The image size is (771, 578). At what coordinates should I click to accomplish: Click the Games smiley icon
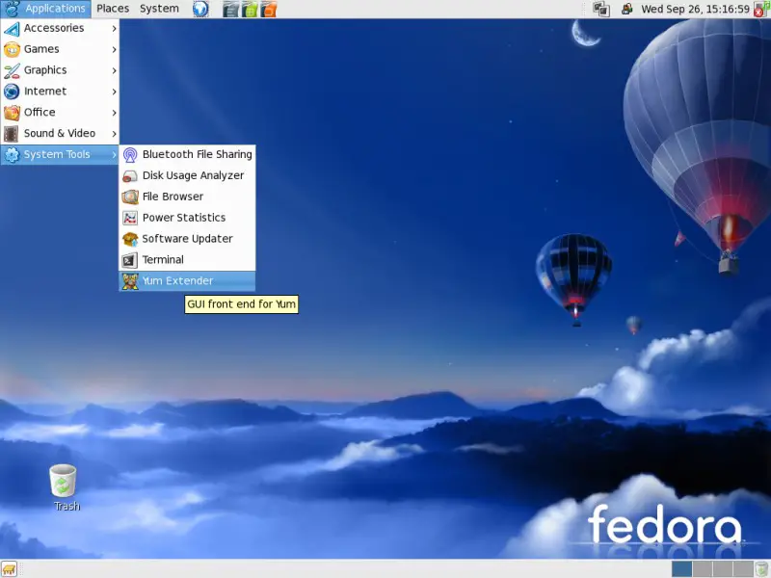coord(12,50)
